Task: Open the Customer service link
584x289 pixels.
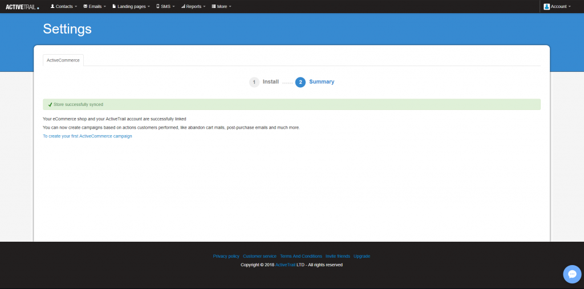Action: [x=259, y=257]
